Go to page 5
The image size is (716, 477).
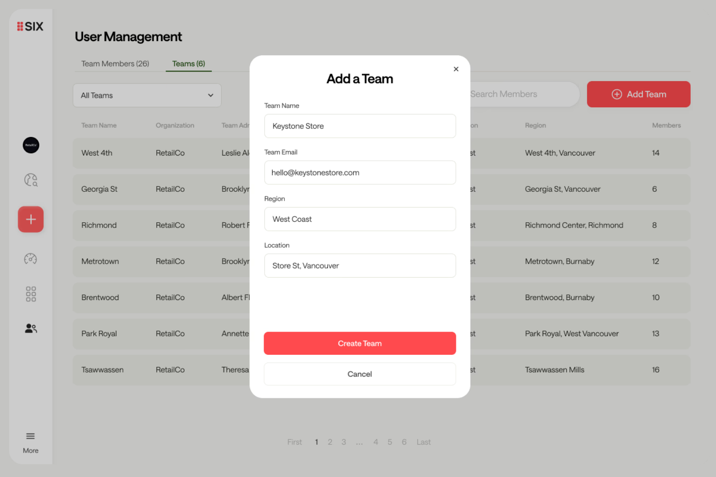390,442
